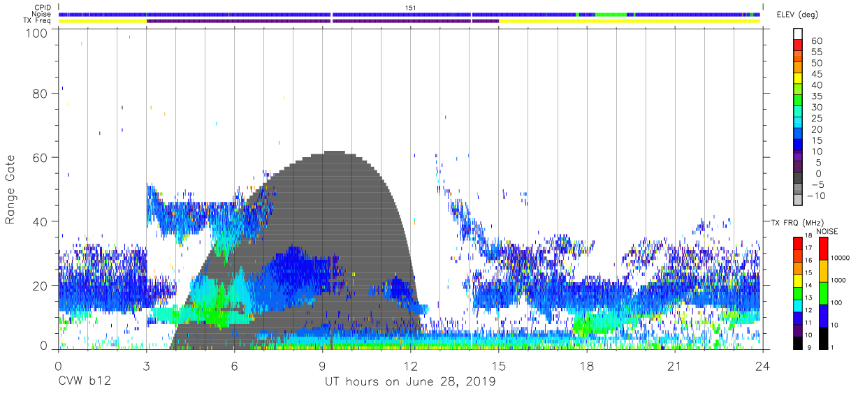
Task: Pick the yellow swatch in the ELEV color bar
Action: [797, 78]
